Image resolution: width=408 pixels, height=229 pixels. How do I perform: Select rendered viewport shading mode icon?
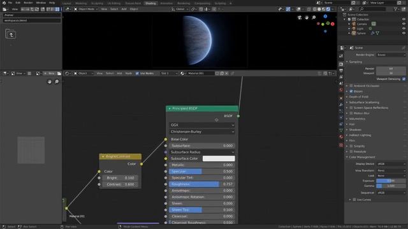pyautogui.click(x=328, y=9)
